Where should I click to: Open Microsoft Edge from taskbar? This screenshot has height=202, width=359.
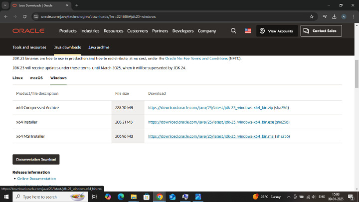coord(121,197)
